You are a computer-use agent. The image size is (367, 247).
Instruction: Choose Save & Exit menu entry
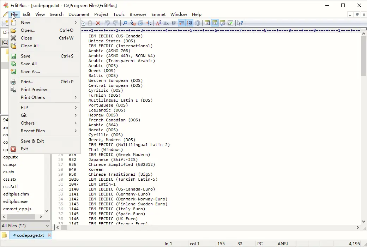coord(45,141)
